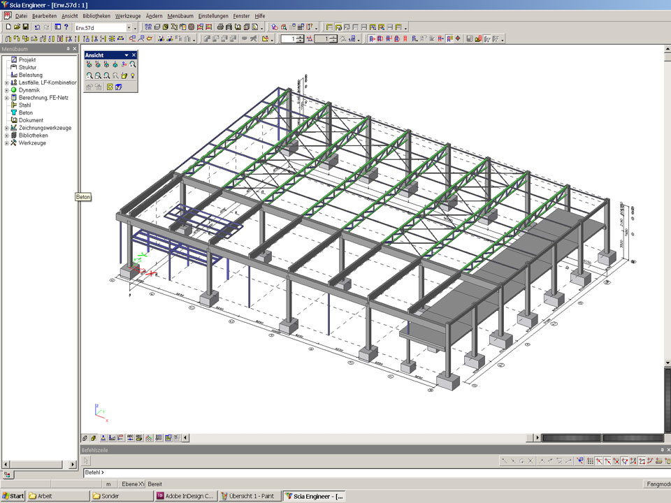Click the Start button

[13, 496]
